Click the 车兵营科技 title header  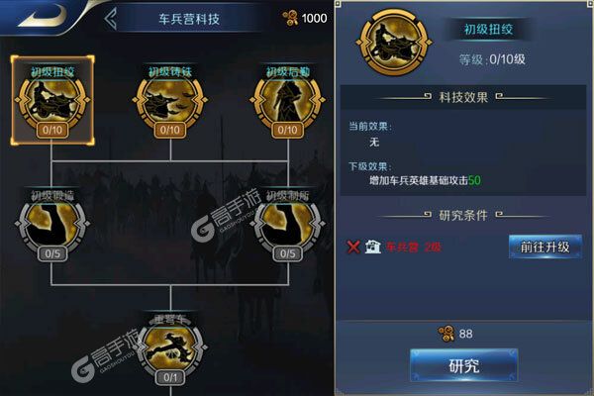189,19
